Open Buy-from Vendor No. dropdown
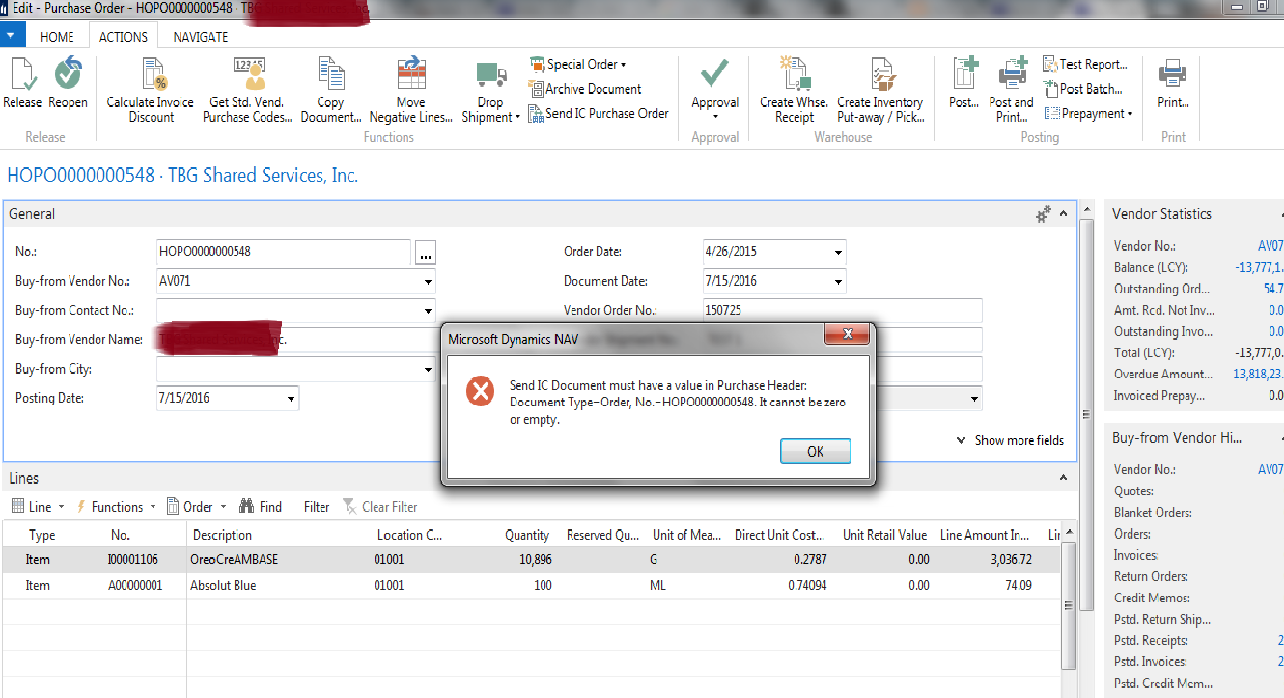 427,282
